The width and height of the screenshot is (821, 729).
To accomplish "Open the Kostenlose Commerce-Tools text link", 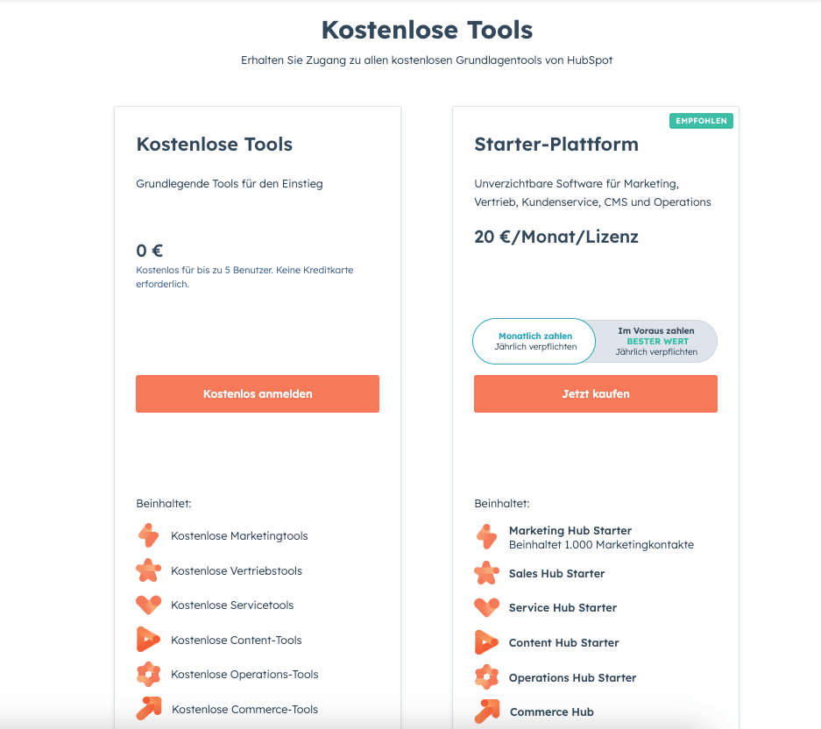I will pos(244,709).
